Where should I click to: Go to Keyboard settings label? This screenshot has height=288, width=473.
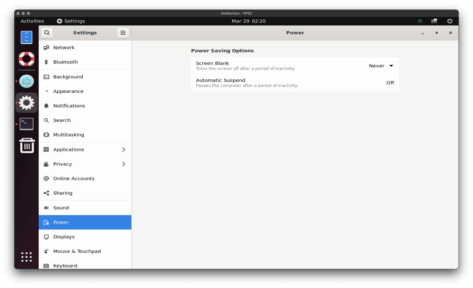(65, 266)
